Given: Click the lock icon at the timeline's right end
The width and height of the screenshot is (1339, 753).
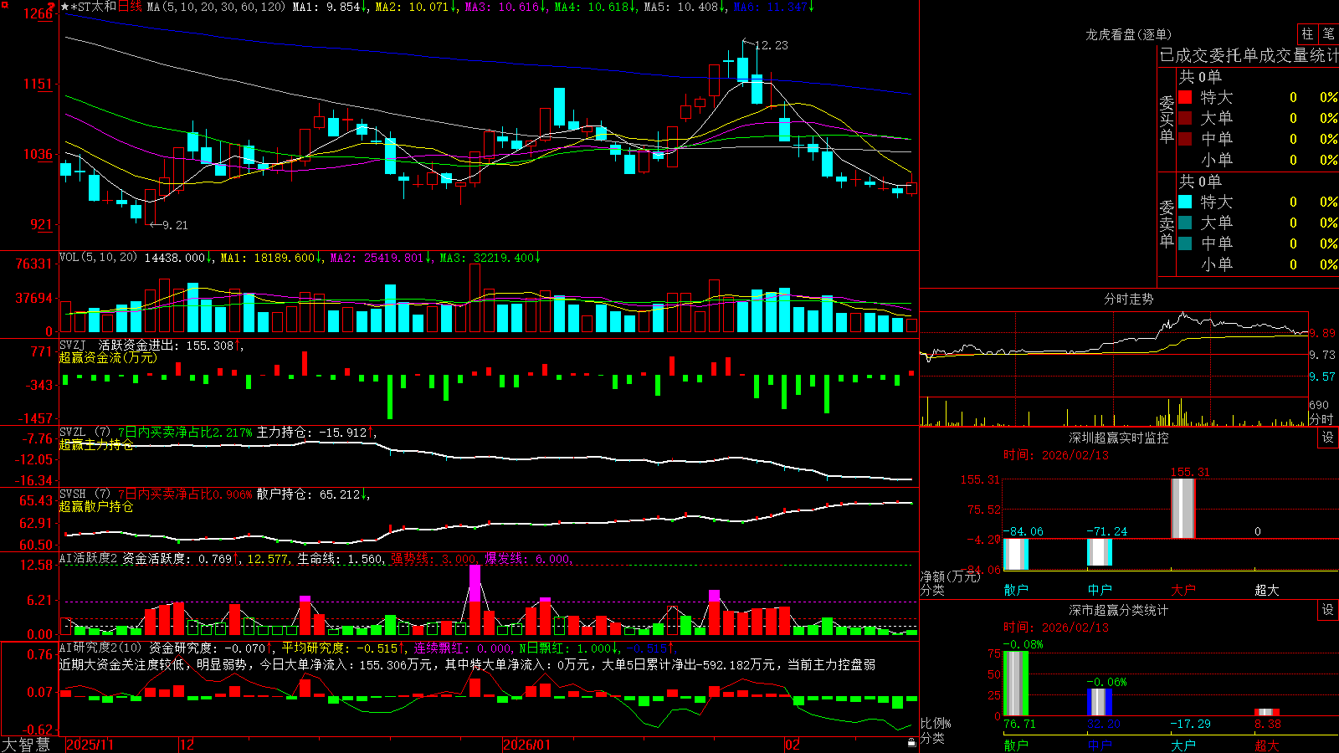Looking at the screenshot, I should [912, 743].
